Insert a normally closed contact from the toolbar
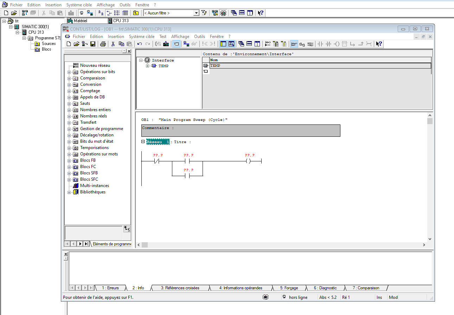Screen dimensions: 454x315 pyautogui.click(x=328, y=44)
